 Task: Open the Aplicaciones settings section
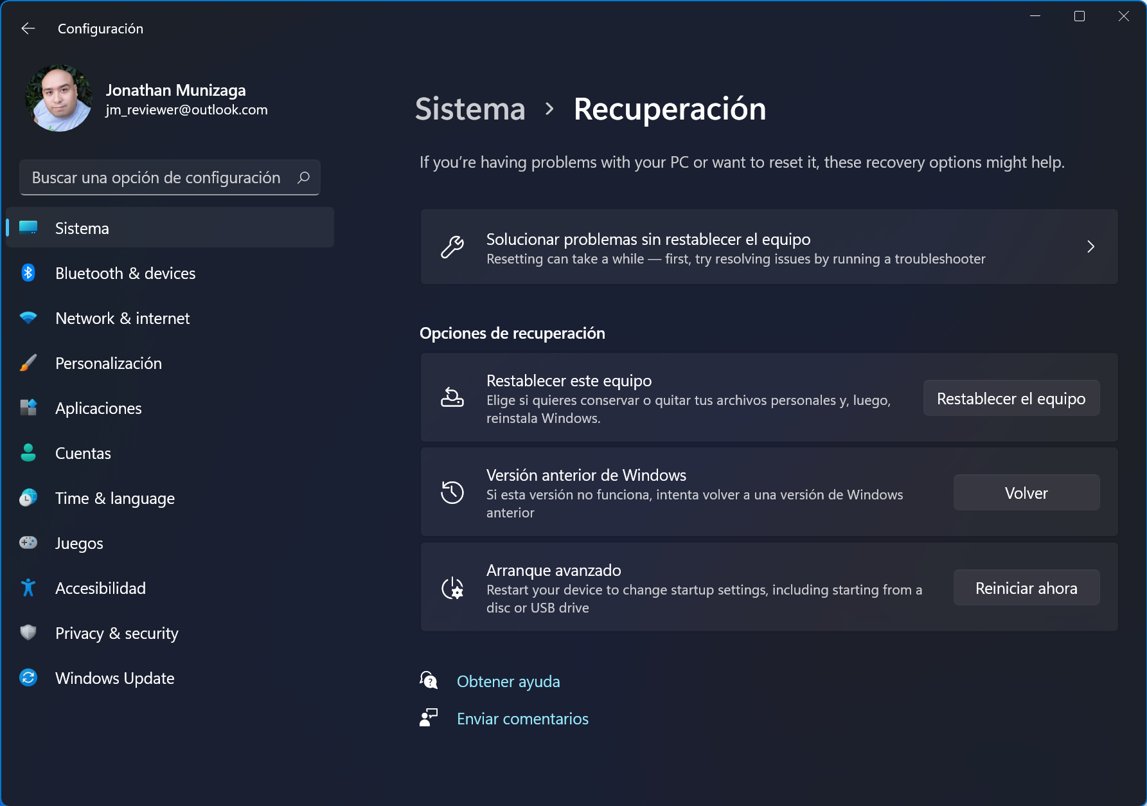point(98,408)
